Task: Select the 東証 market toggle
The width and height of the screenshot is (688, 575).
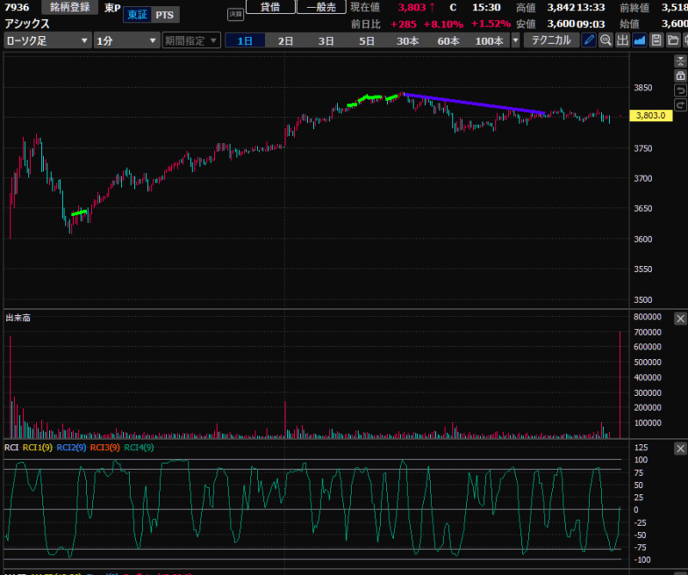Action: [138, 15]
